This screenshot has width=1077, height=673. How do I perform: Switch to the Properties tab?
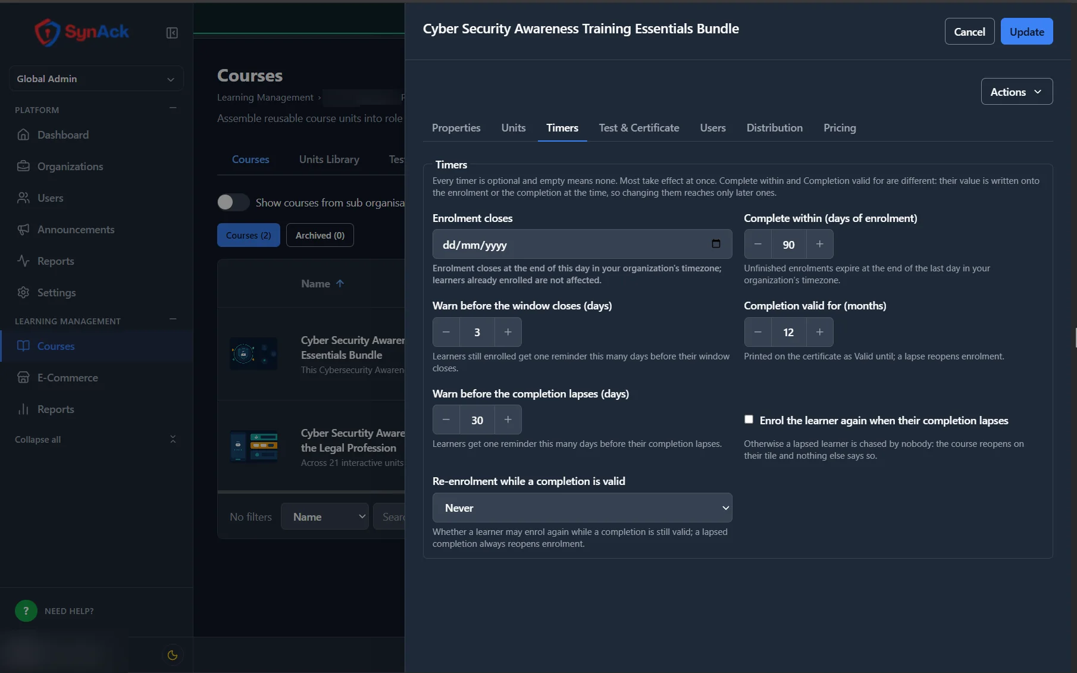[x=456, y=128]
